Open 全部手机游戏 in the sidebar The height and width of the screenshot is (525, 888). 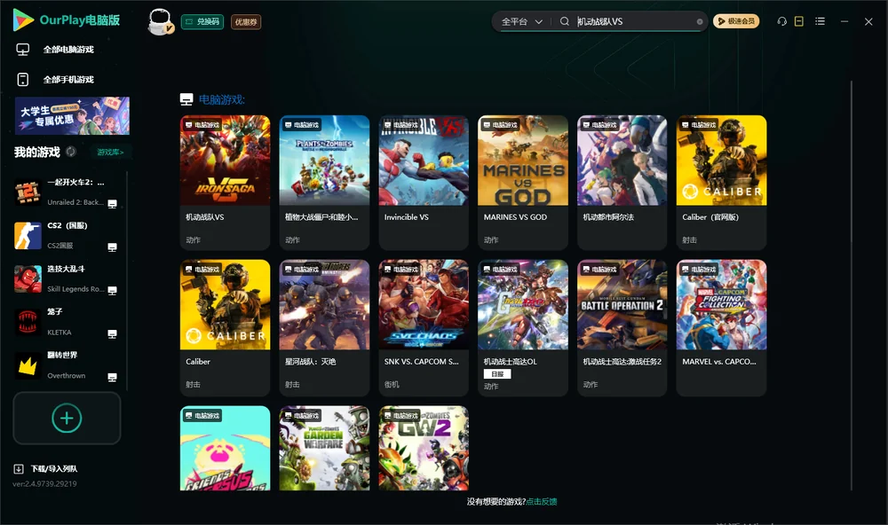click(x=68, y=79)
